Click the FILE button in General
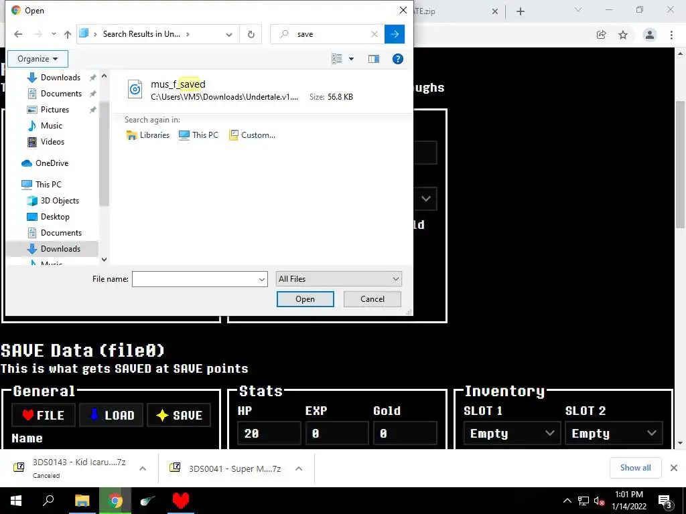 coord(44,415)
